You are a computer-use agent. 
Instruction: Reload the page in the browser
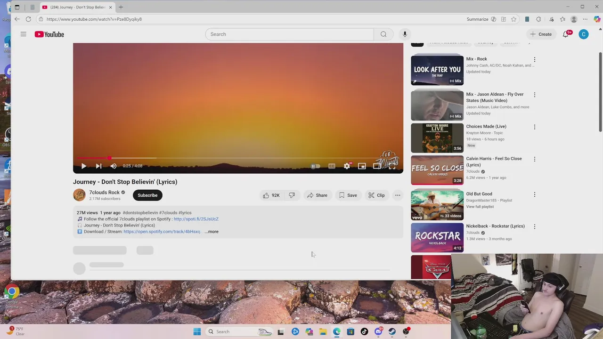pos(28,19)
